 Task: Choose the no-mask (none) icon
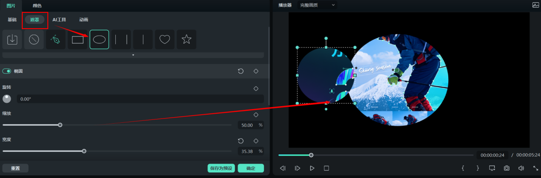pyautogui.click(x=34, y=39)
